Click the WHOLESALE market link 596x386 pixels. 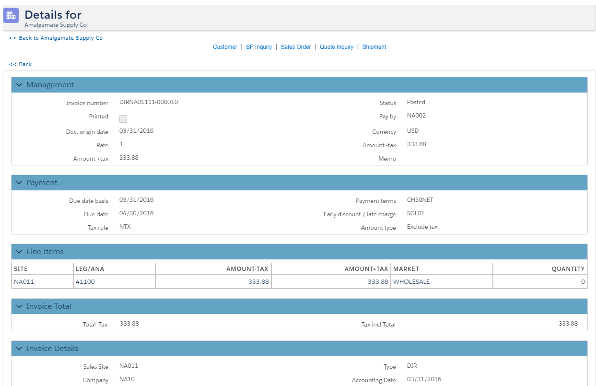[x=411, y=282]
